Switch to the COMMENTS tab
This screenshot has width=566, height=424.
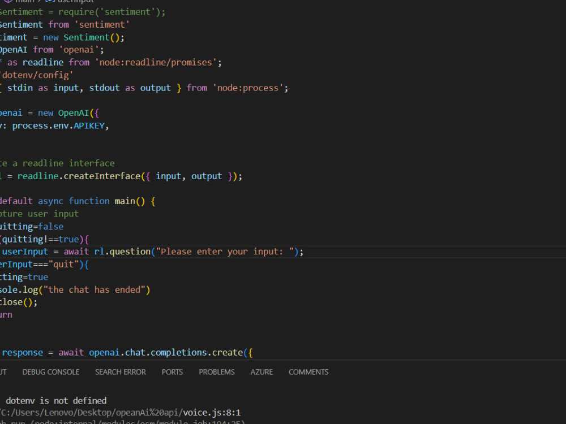pos(308,372)
